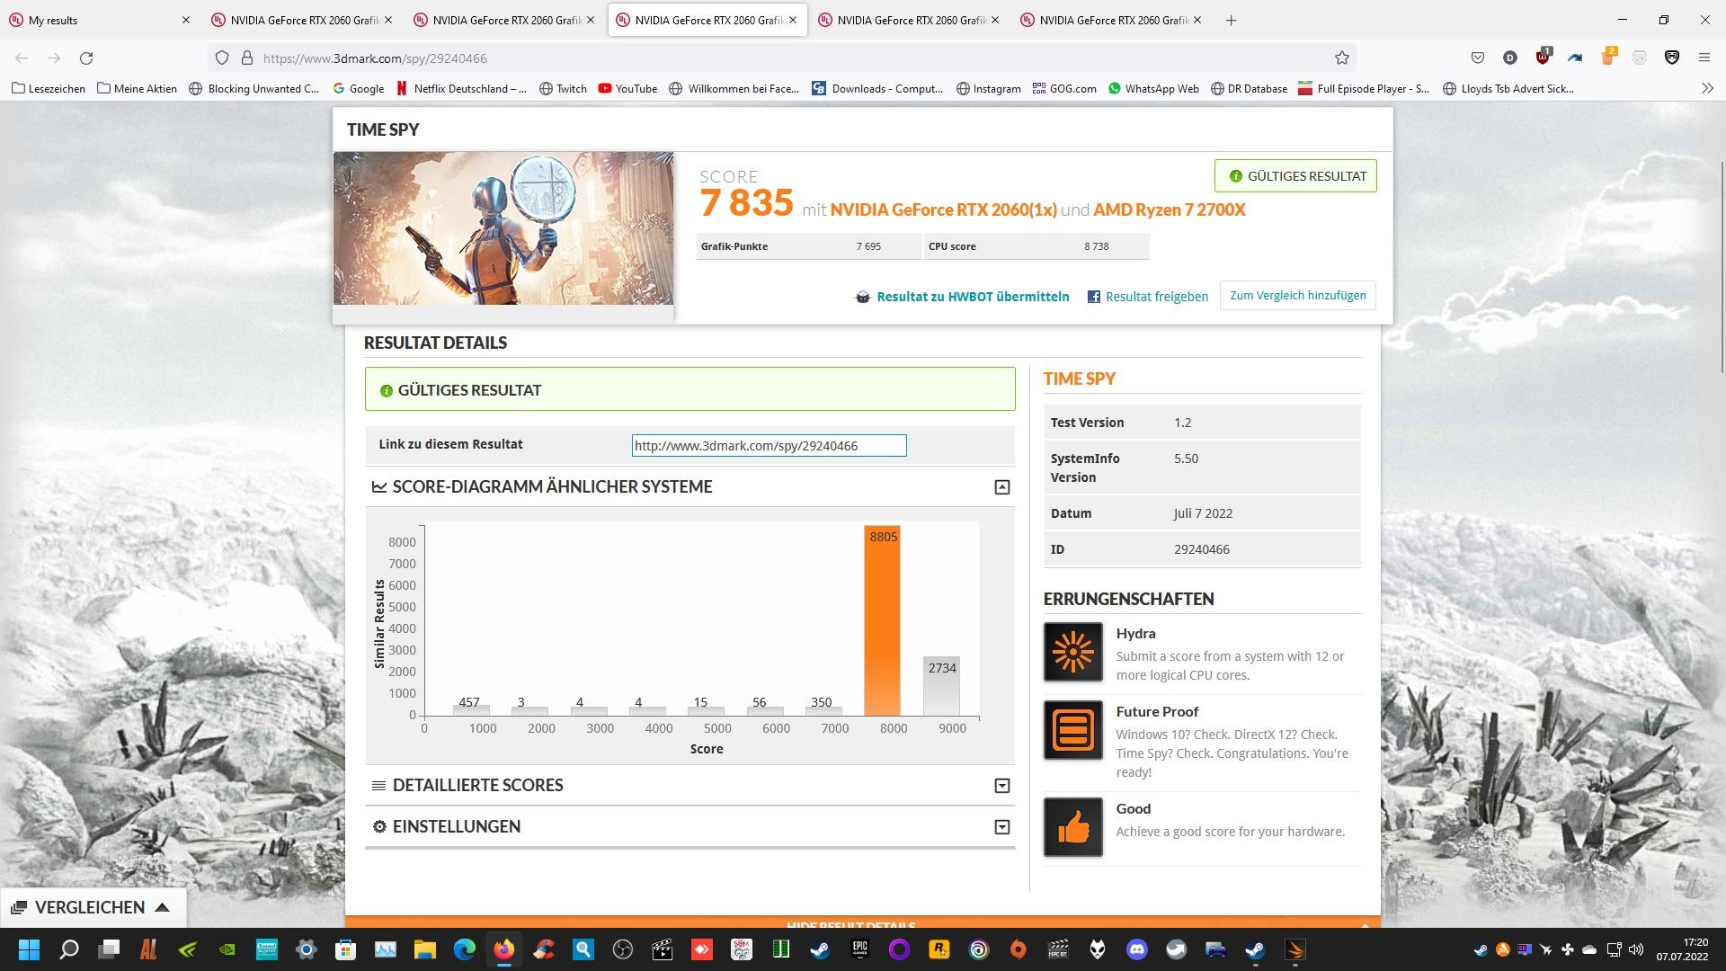Click the tracking protection shield icon
The width and height of the screenshot is (1726, 971).
(x=222, y=58)
